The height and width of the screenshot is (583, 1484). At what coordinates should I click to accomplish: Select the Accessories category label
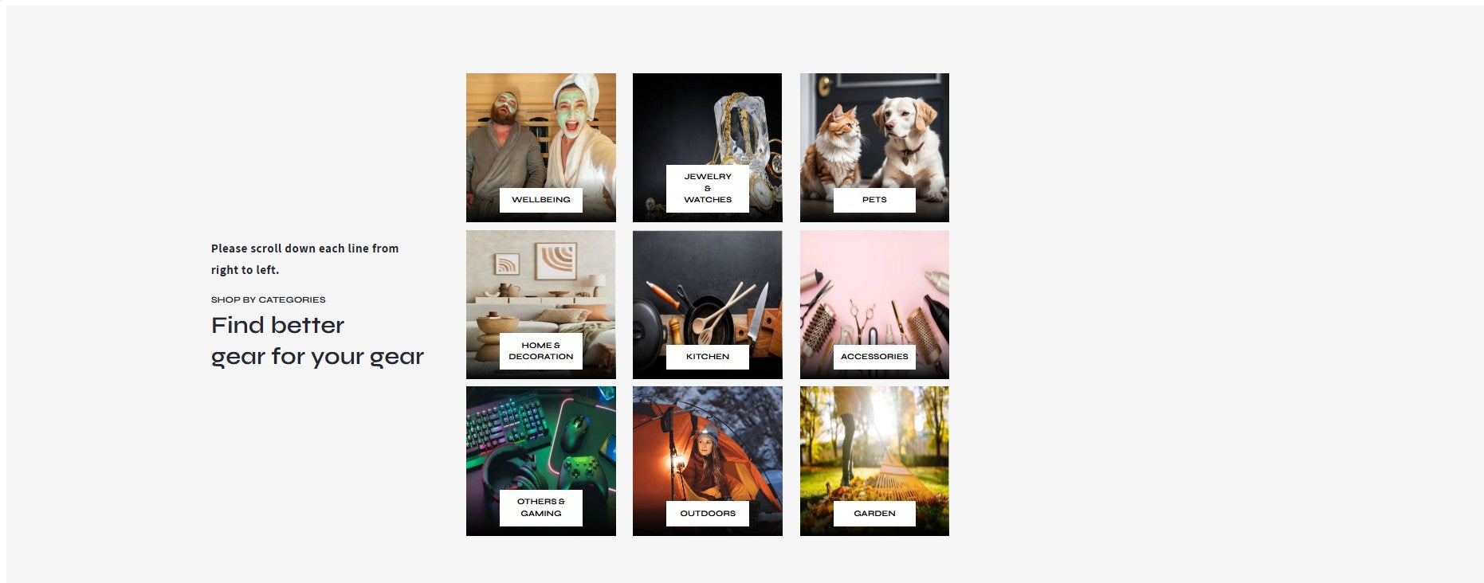pyautogui.click(x=874, y=357)
